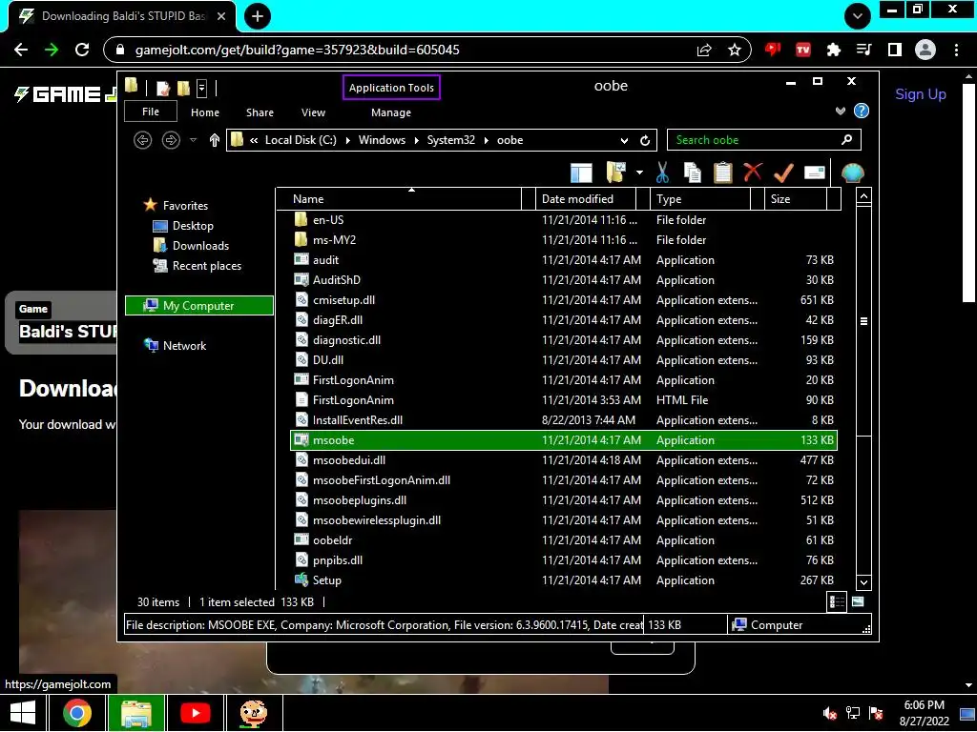Click the orange checkmark Properties toolbar icon

[x=783, y=173]
